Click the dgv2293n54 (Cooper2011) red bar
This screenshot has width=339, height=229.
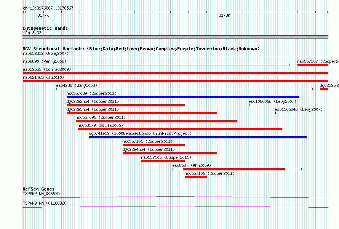click(x=142, y=113)
